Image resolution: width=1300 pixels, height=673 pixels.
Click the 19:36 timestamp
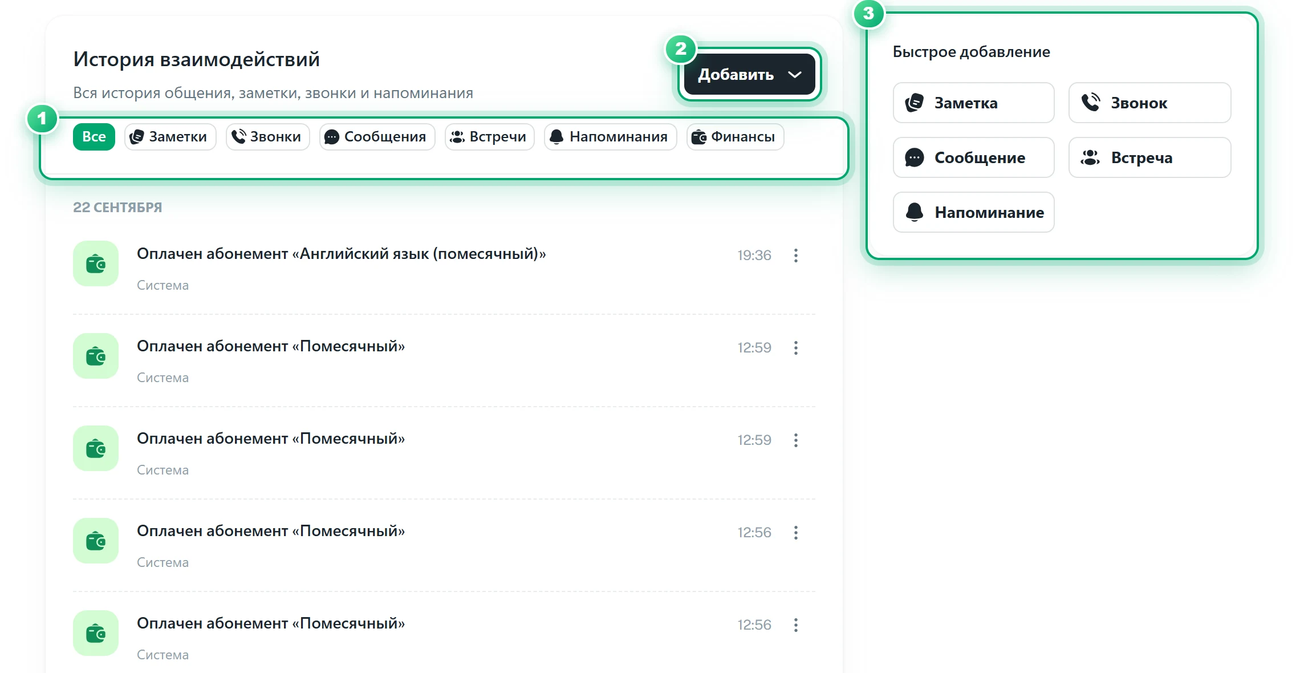pyautogui.click(x=754, y=256)
